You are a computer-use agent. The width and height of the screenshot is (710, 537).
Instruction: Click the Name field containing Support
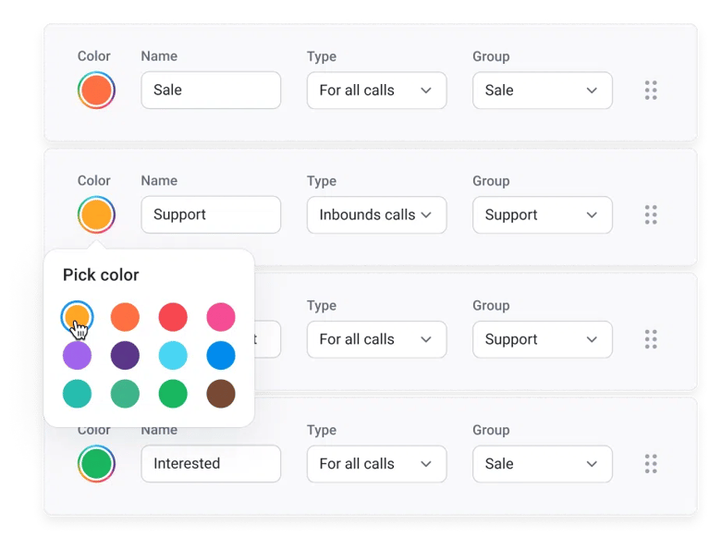tap(211, 214)
